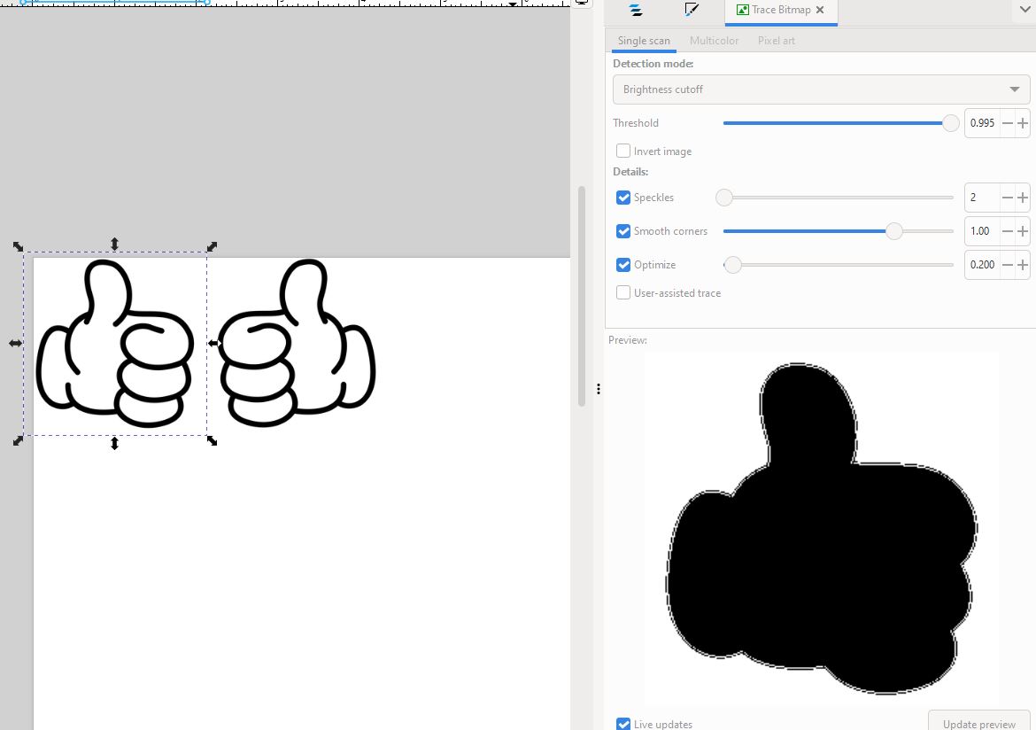Click the minus button for Speckles
The width and height of the screenshot is (1036, 730).
point(1007,198)
